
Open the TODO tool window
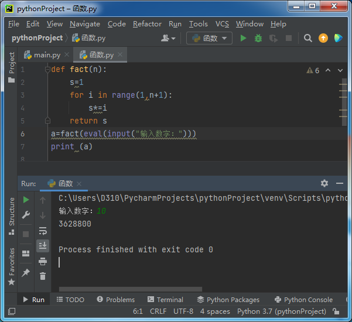70,300
